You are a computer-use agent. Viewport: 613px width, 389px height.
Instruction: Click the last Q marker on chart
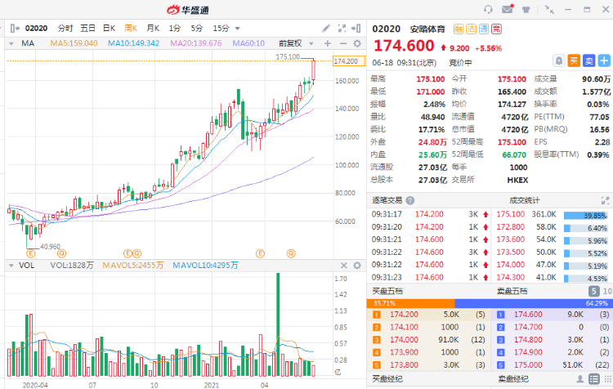click(291, 253)
